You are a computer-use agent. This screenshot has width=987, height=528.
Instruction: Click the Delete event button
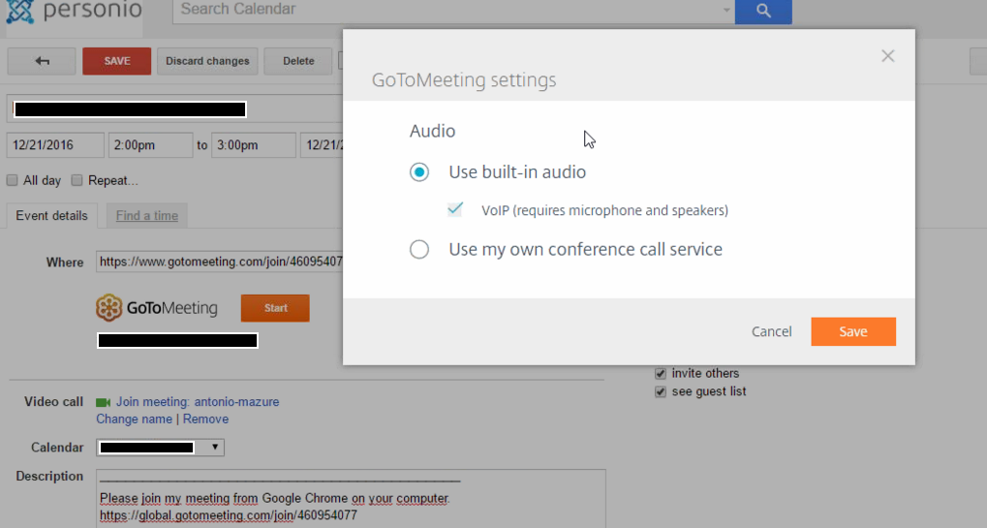tap(297, 61)
